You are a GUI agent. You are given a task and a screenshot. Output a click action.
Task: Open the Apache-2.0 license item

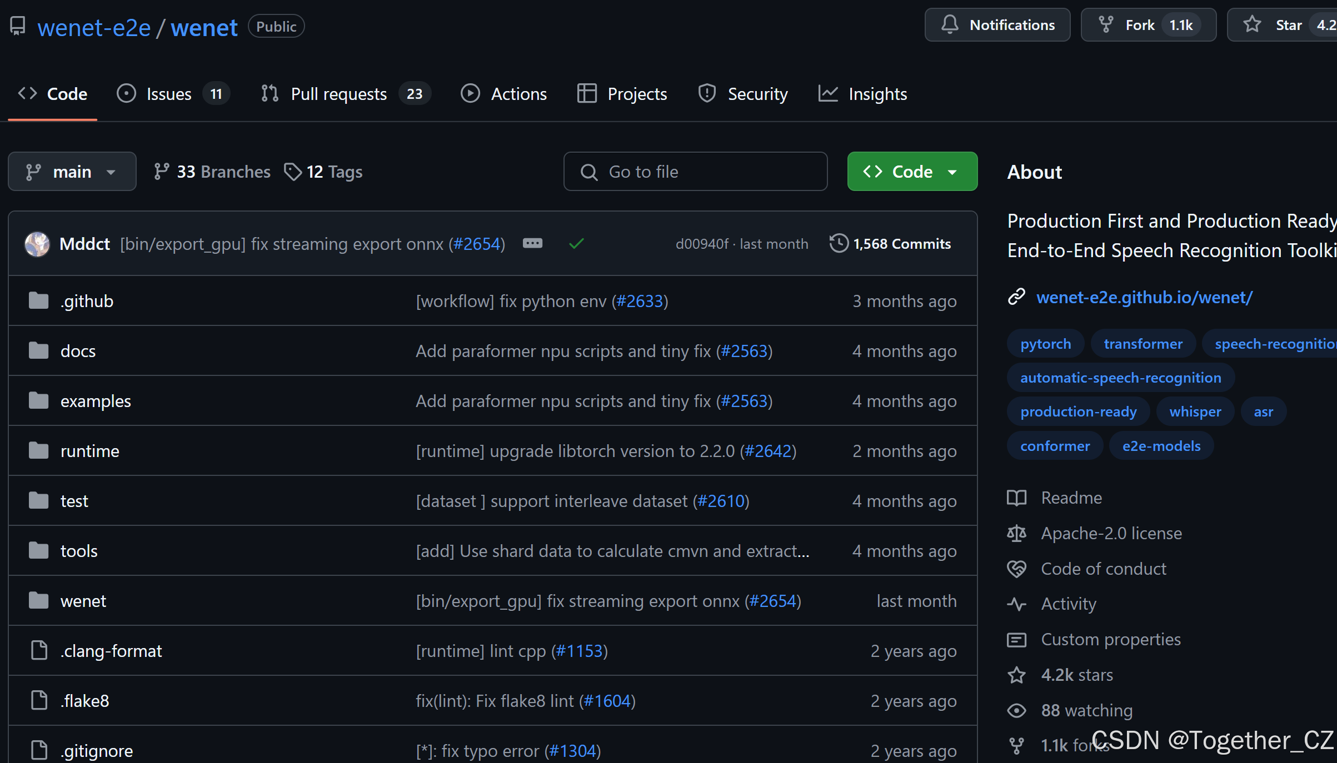(1111, 533)
